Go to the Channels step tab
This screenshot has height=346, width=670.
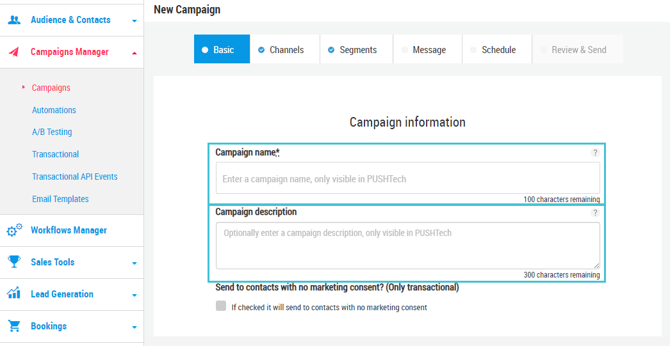(285, 49)
